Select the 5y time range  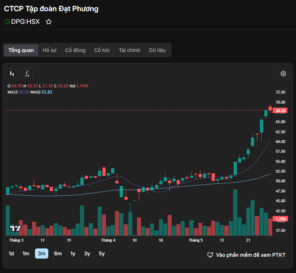[102, 253]
